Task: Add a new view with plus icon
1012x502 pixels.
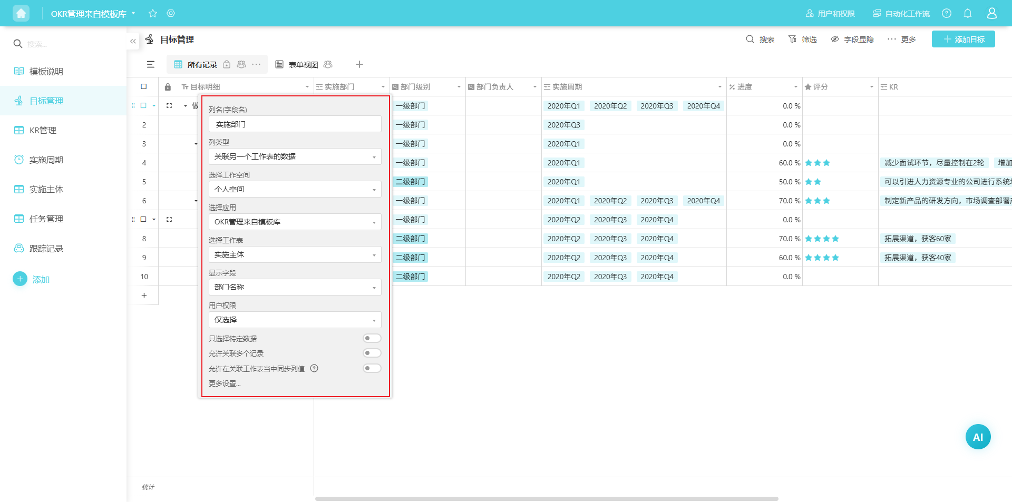Action: (x=359, y=64)
